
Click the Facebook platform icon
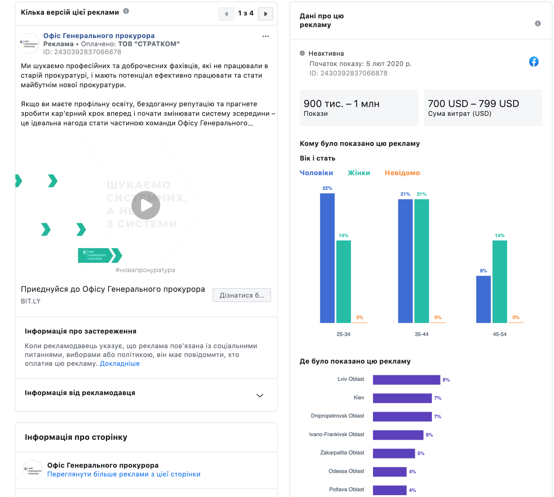tap(534, 62)
